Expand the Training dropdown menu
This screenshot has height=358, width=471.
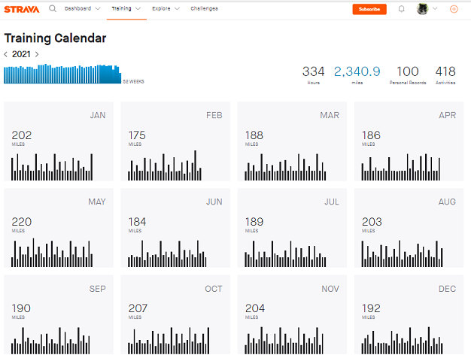click(126, 9)
